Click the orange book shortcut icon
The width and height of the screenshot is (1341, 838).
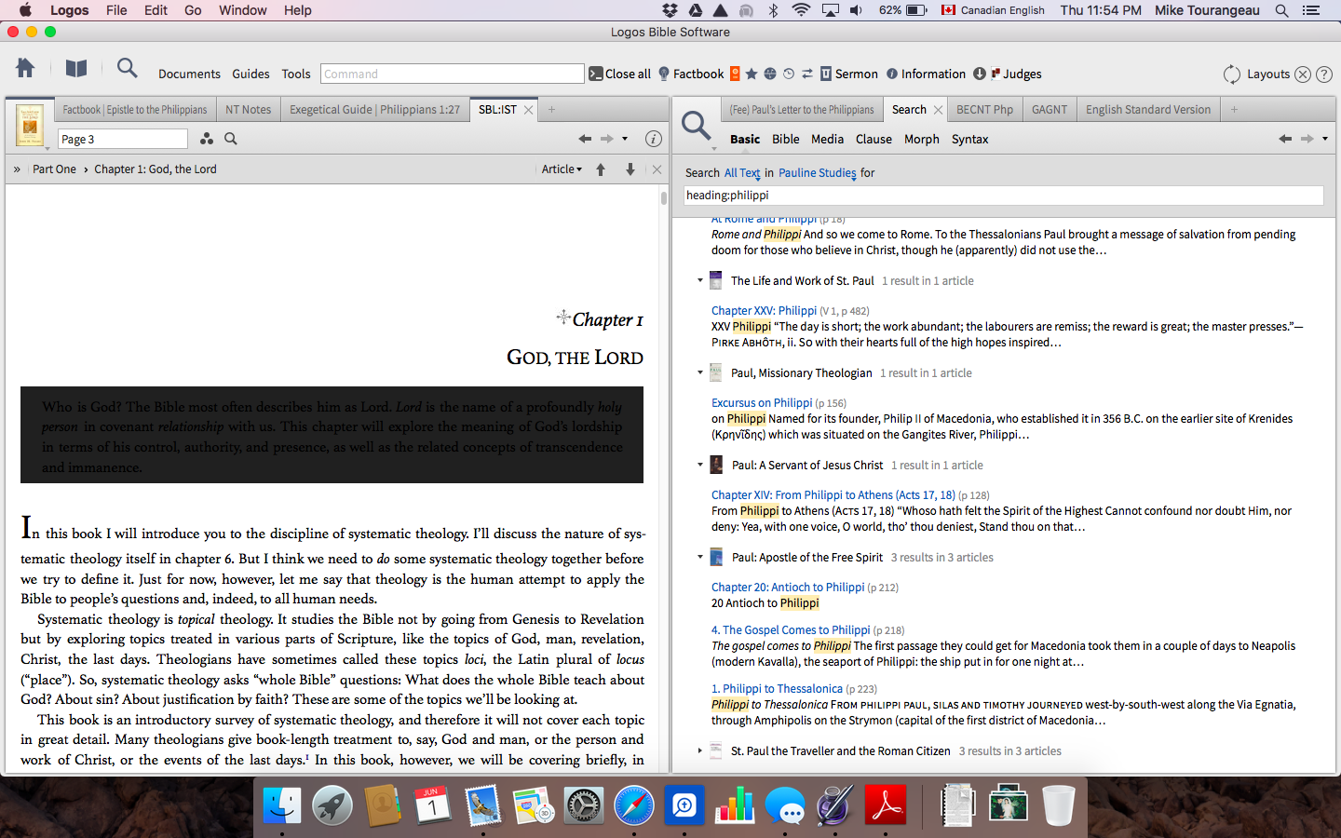point(735,74)
